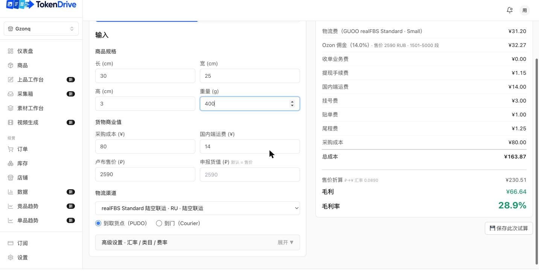Click the 总成本 ¥163.87 value
Viewport: 539px width, 276px height.
515,157
